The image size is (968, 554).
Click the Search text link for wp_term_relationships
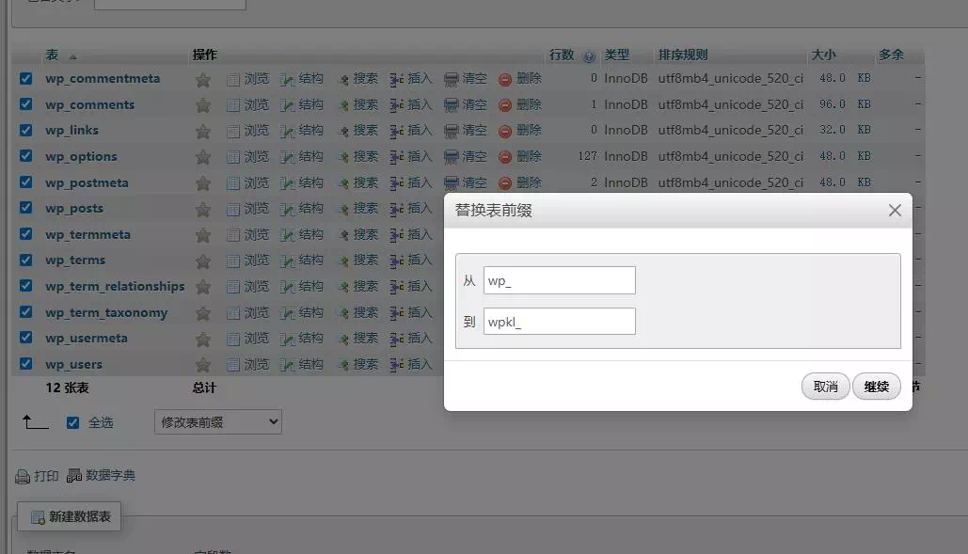[x=365, y=286]
